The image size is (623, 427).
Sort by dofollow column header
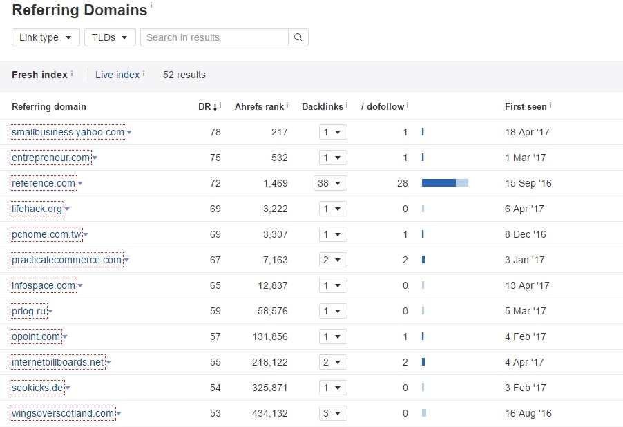pos(383,106)
